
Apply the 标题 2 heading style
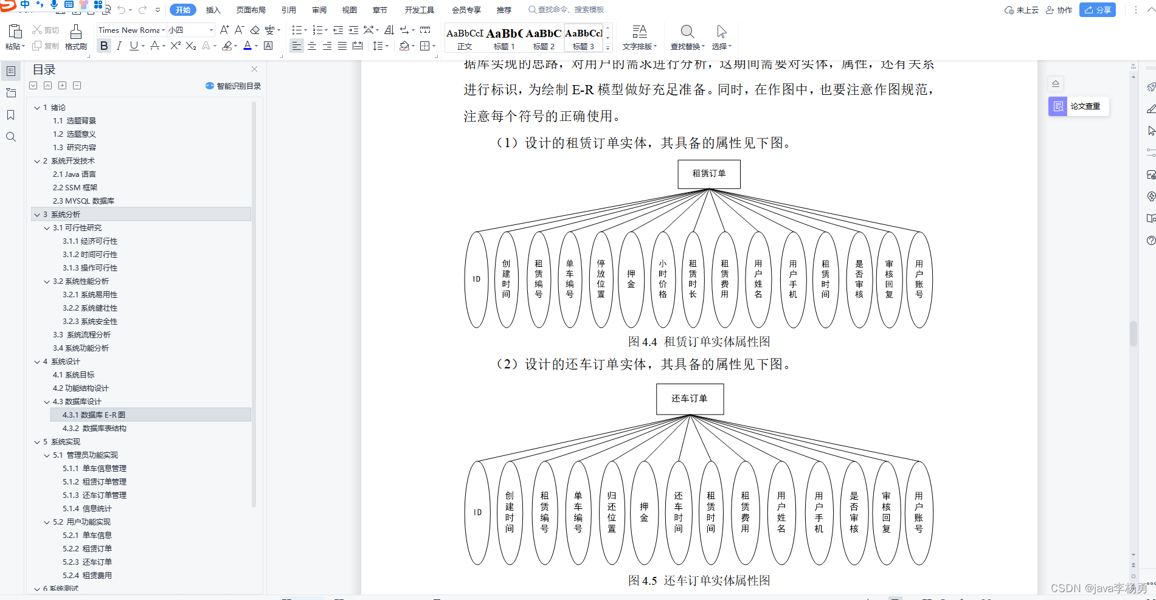[x=544, y=38]
